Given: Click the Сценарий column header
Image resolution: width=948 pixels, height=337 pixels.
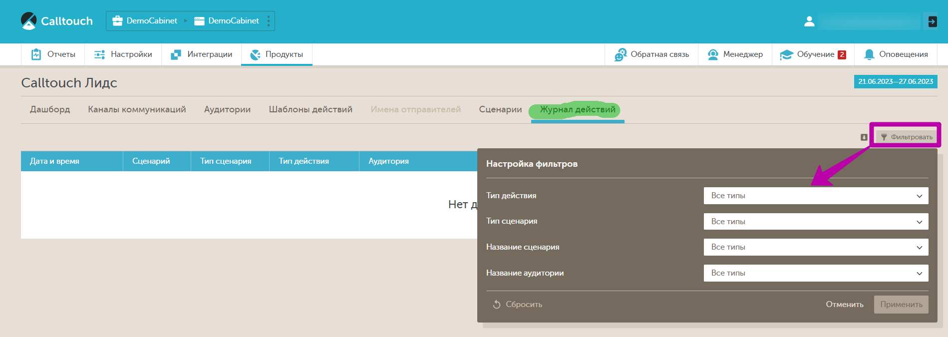Looking at the screenshot, I should [x=157, y=161].
